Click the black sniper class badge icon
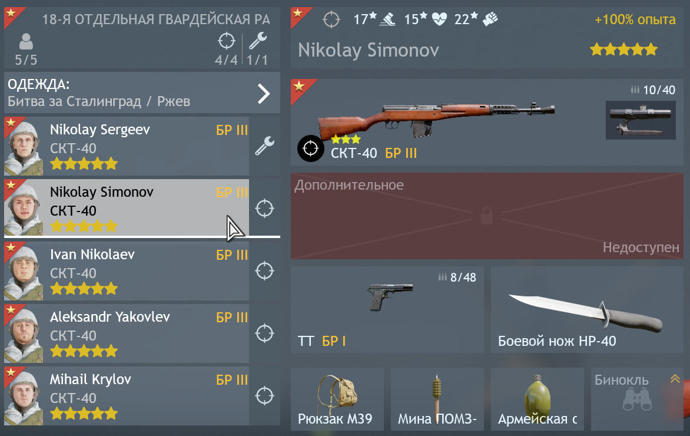The width and height of the screenshot is (690, 436). click(311, 148)
